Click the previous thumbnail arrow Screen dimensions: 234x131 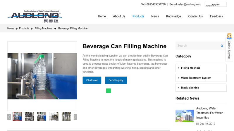tap(9, 117)
